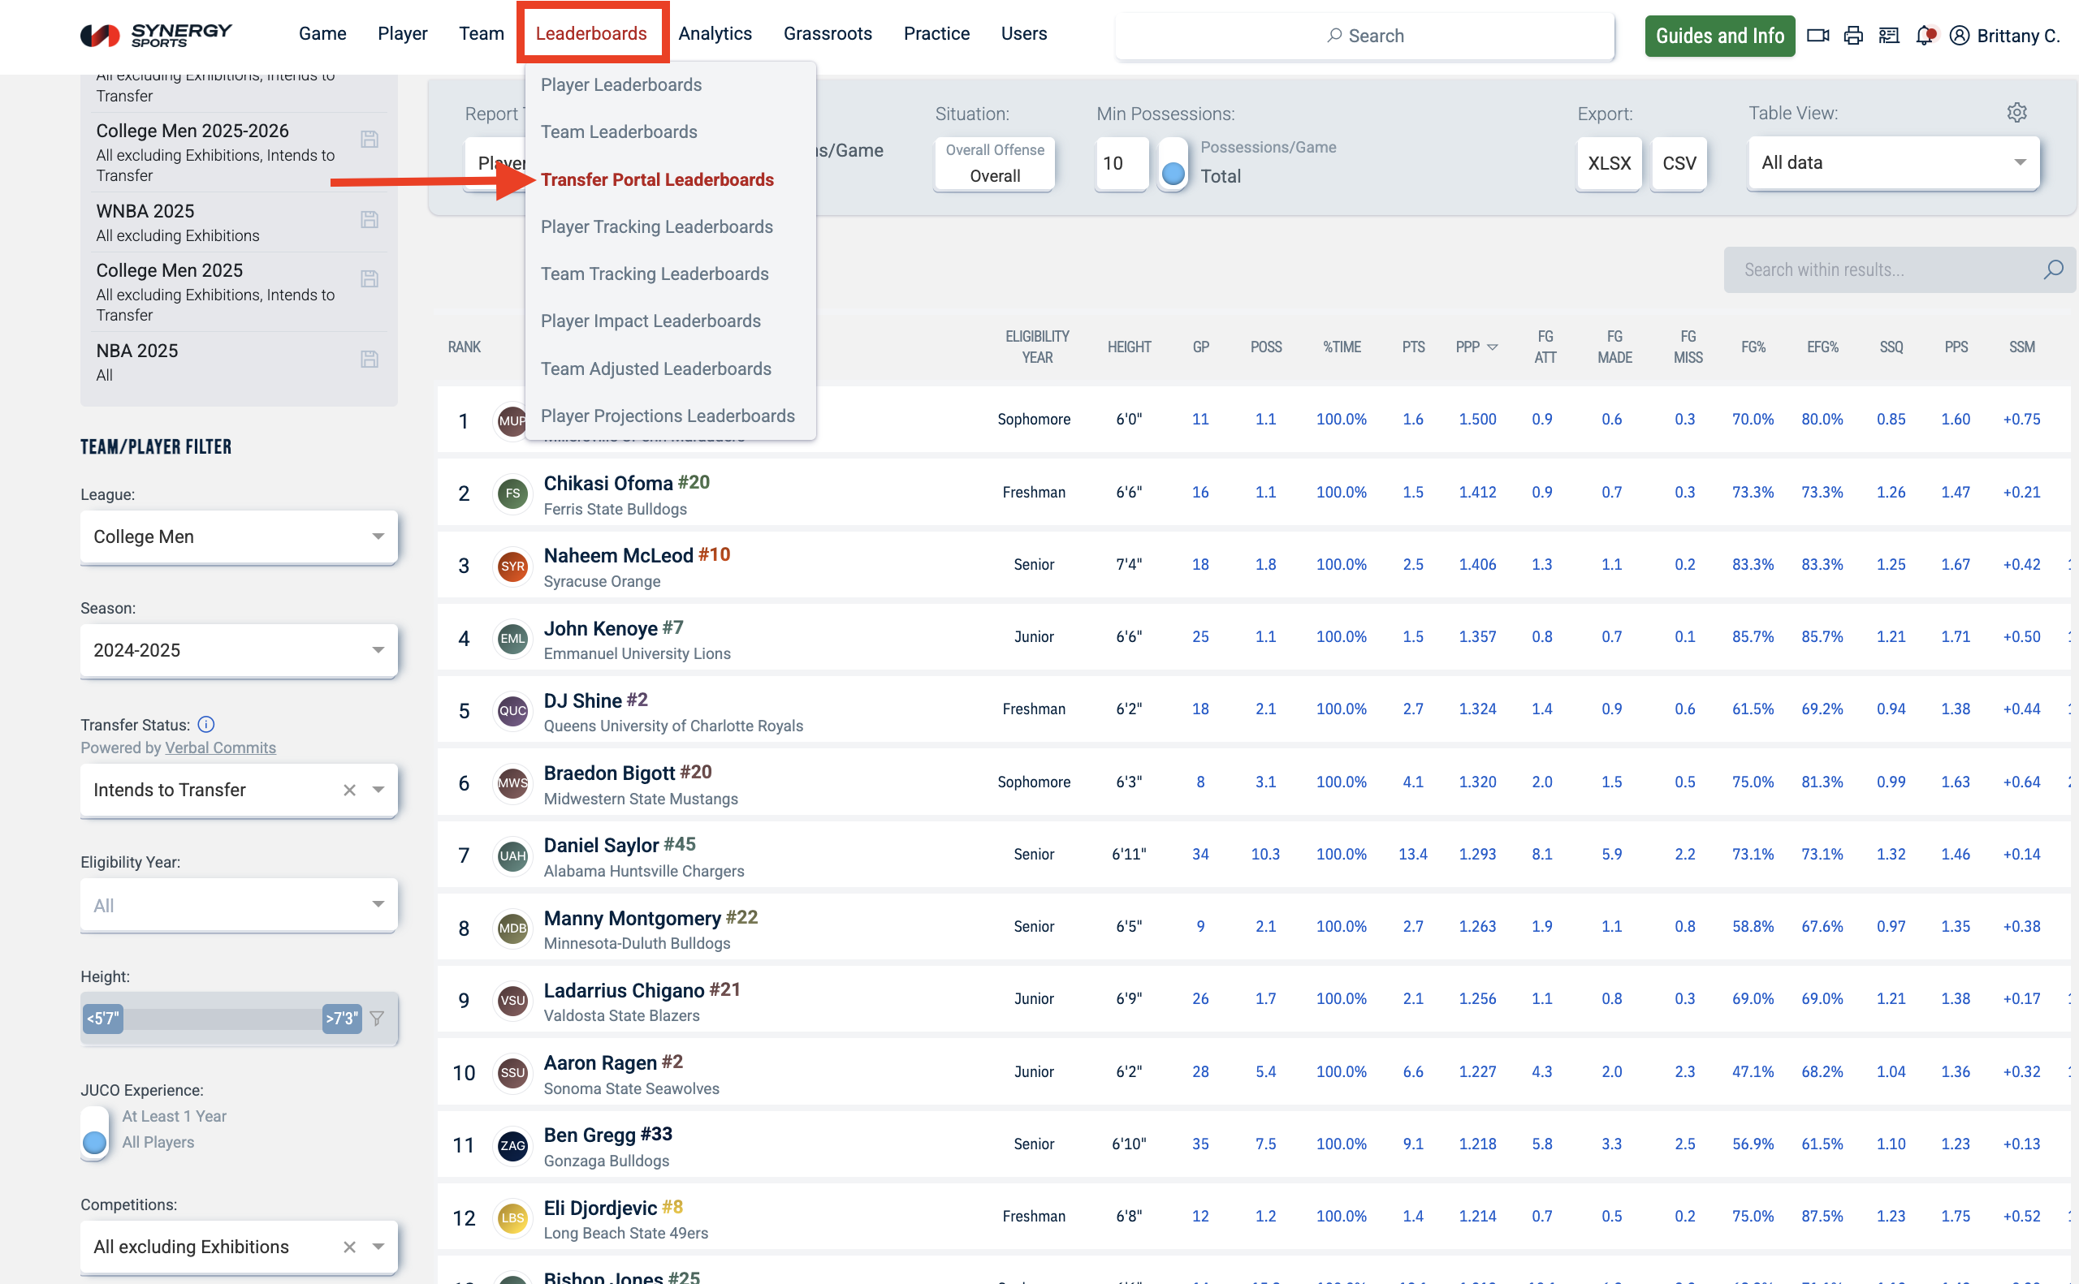Open the Table View All data dropdown
Viewport: 2079px width, 1284px height.
pyautogui.click(x=1892, y=163)
